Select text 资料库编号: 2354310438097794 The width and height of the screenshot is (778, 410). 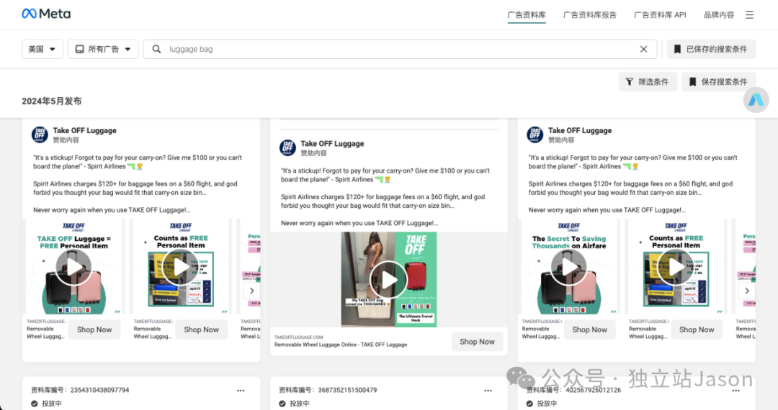[x=80, y=390]
